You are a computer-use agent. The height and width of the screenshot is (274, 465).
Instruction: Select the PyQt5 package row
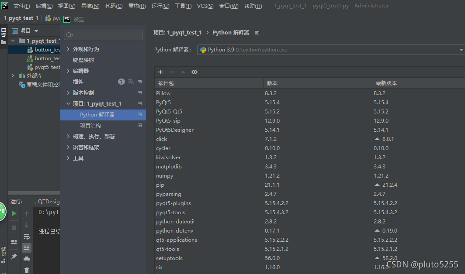pyautogui.click(x=309, y=103)
